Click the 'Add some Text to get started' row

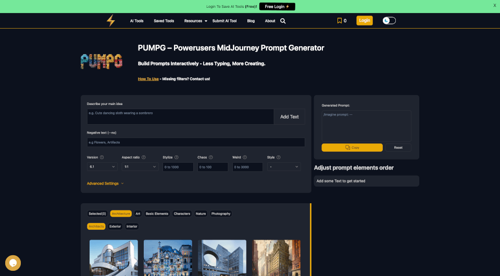pos(366,181)
